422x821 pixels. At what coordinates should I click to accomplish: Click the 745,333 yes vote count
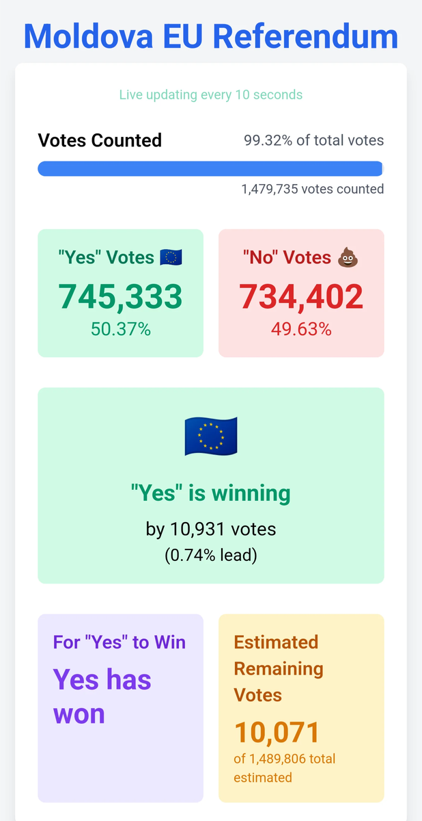click(120, 296)
